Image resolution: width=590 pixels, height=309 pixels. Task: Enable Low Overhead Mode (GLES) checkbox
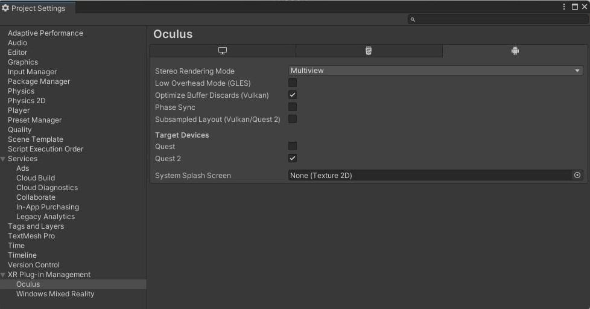coord(293,83)
